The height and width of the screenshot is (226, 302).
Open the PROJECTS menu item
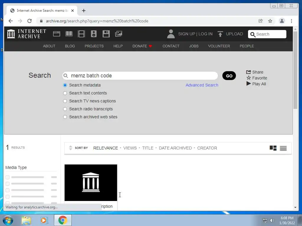click(x=94, y=46)
